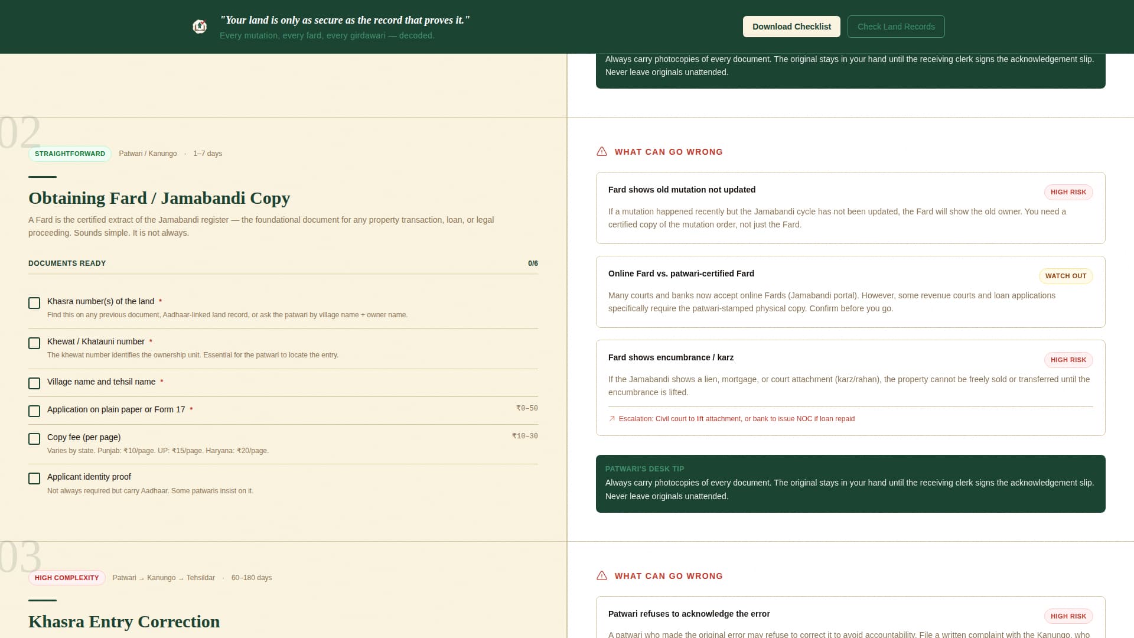Screen dimensions: 1134x638
Task: Open Check Land Records
Action: (896, 27)
